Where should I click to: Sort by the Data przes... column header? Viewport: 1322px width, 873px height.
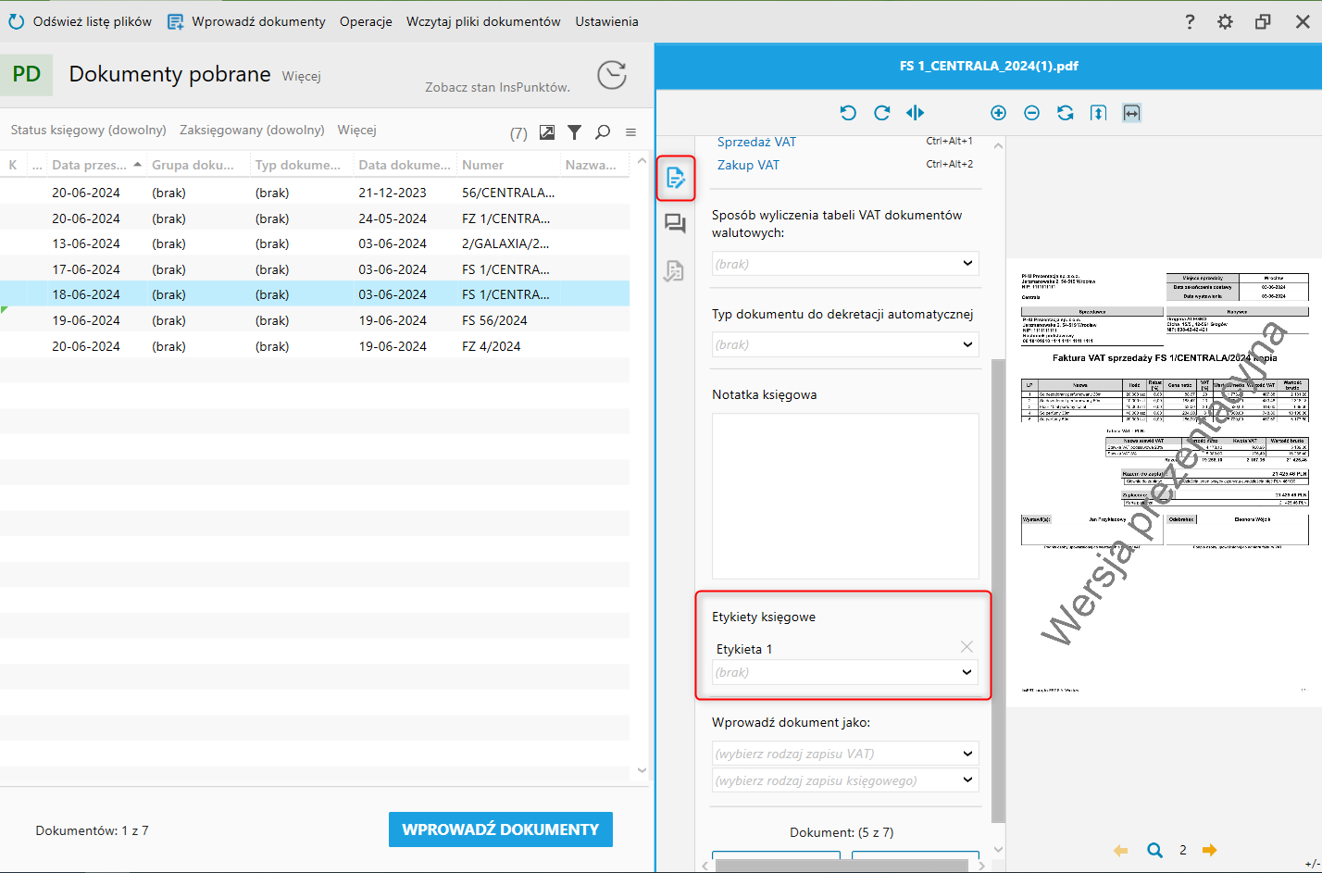tap(96, 165)
